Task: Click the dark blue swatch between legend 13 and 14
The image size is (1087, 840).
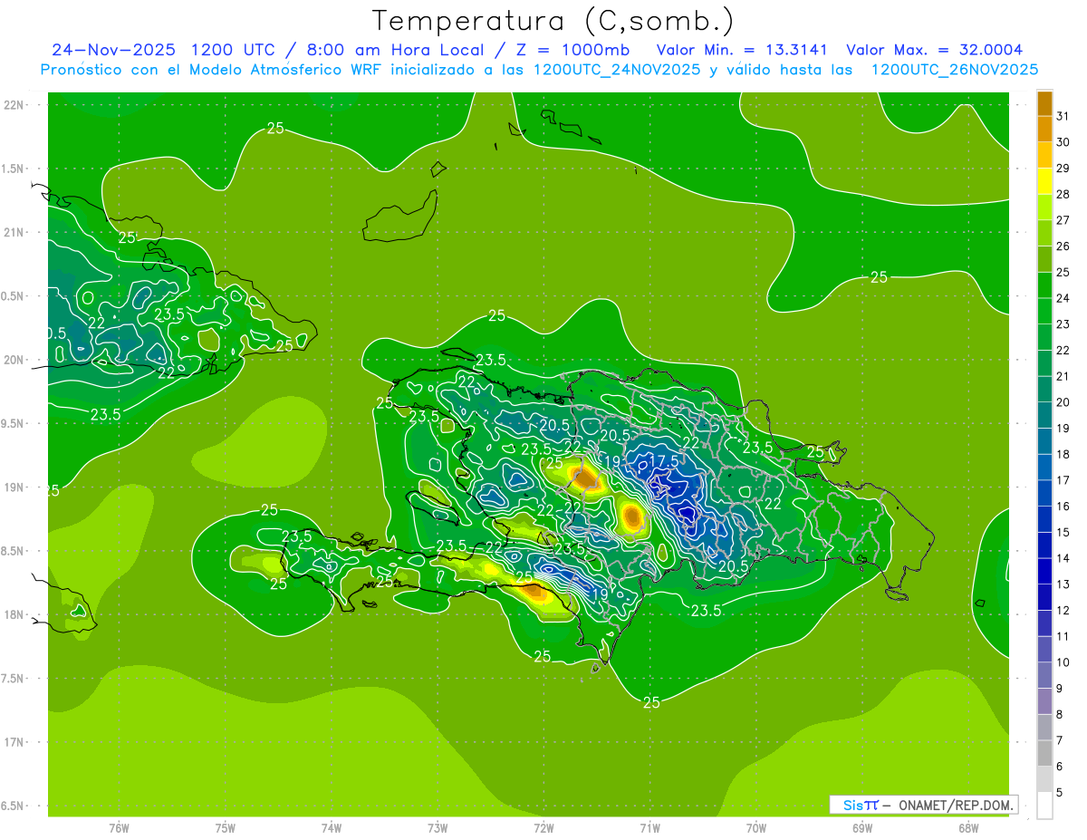Action: [1044, 571]
